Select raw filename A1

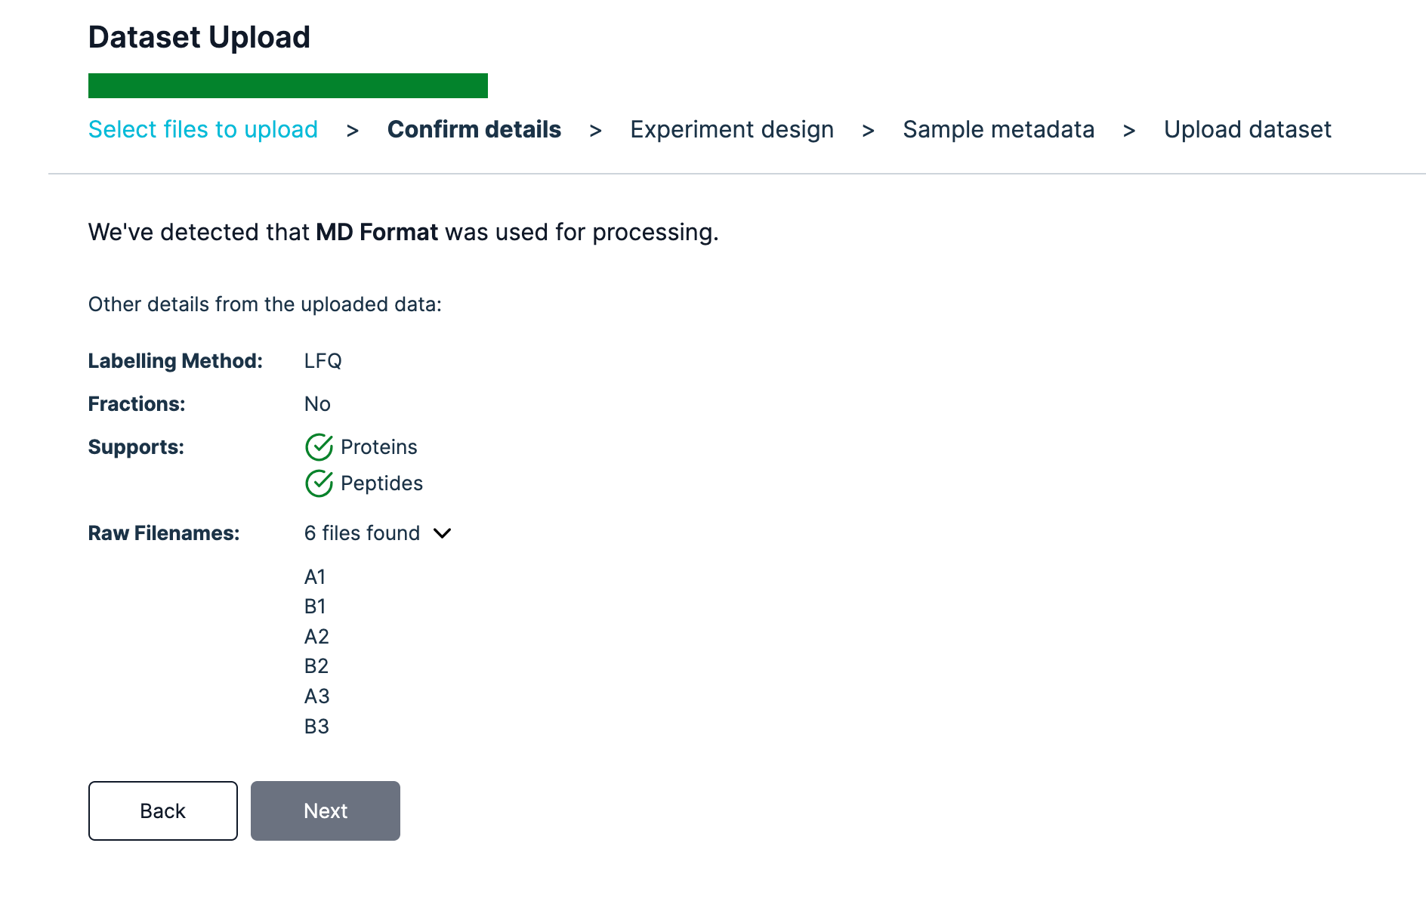315,577
